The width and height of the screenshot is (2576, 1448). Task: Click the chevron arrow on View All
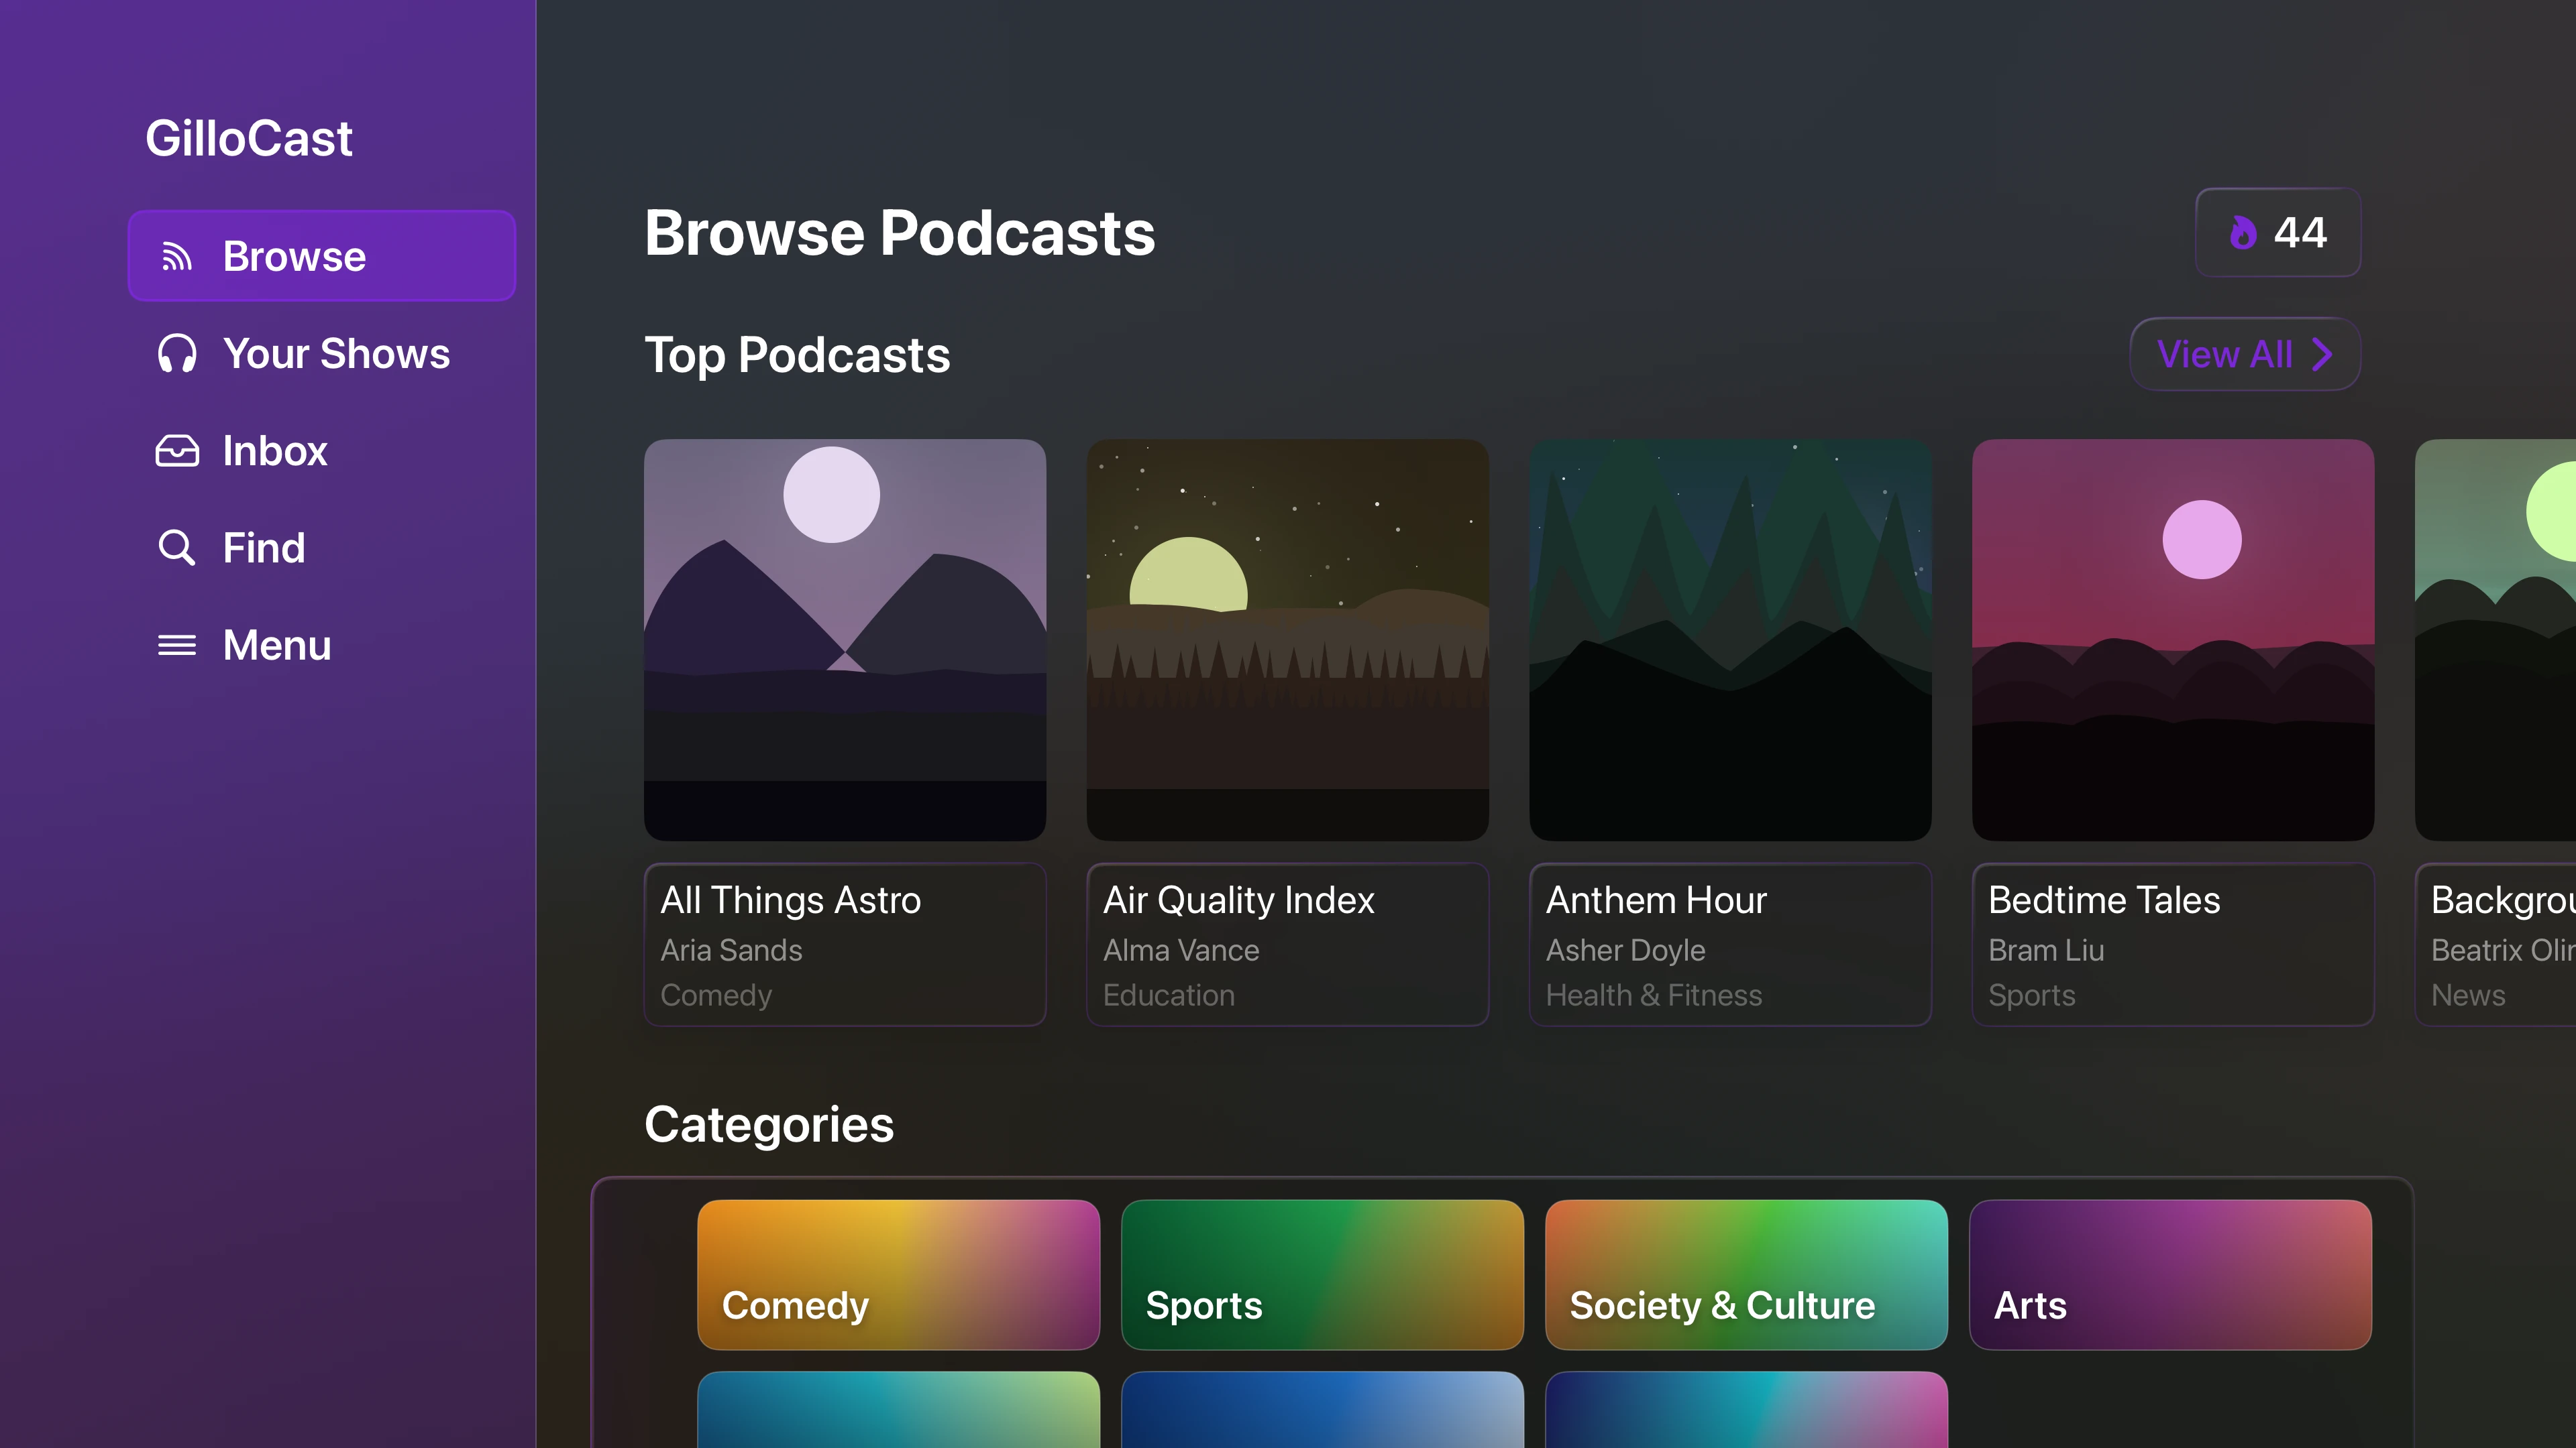point(2323,354)
